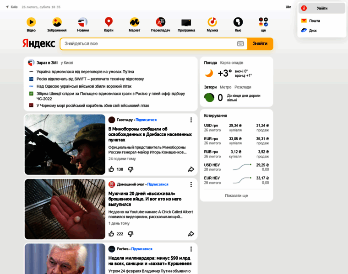
Task: Select the Погода tab
Action: [x=210, y=63]
